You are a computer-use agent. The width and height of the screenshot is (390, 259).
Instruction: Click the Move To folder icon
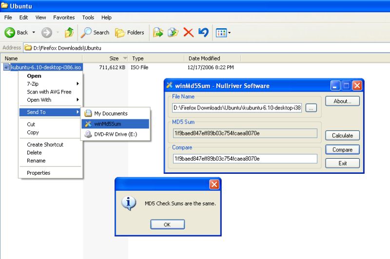pyautogui.click(x=158, y=33)
